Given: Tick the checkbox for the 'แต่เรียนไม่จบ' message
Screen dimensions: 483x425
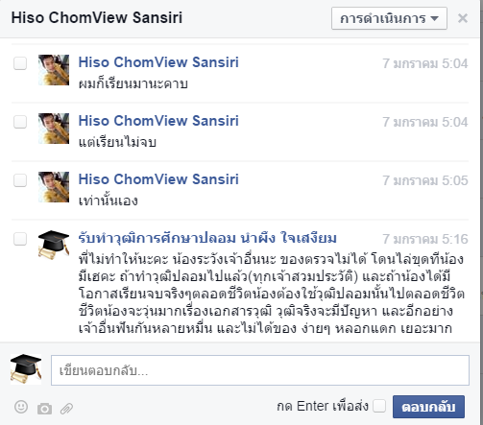Looking at the screenshot, I should pyautogui.click(x=20, y=122).
